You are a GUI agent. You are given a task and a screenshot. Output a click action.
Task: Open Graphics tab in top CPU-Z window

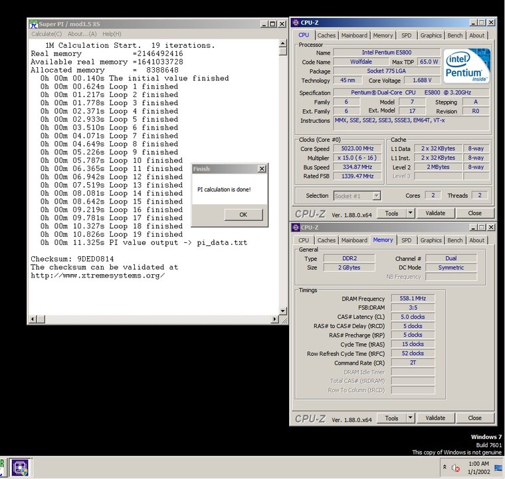tap(431, 35)
